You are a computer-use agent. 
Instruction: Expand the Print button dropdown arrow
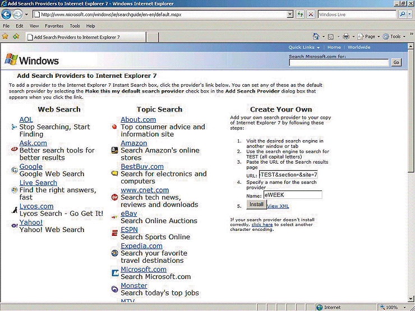pos(353,37)
